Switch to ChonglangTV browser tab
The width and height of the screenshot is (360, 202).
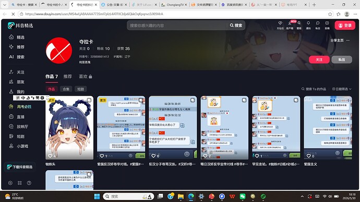coord(174,5)
